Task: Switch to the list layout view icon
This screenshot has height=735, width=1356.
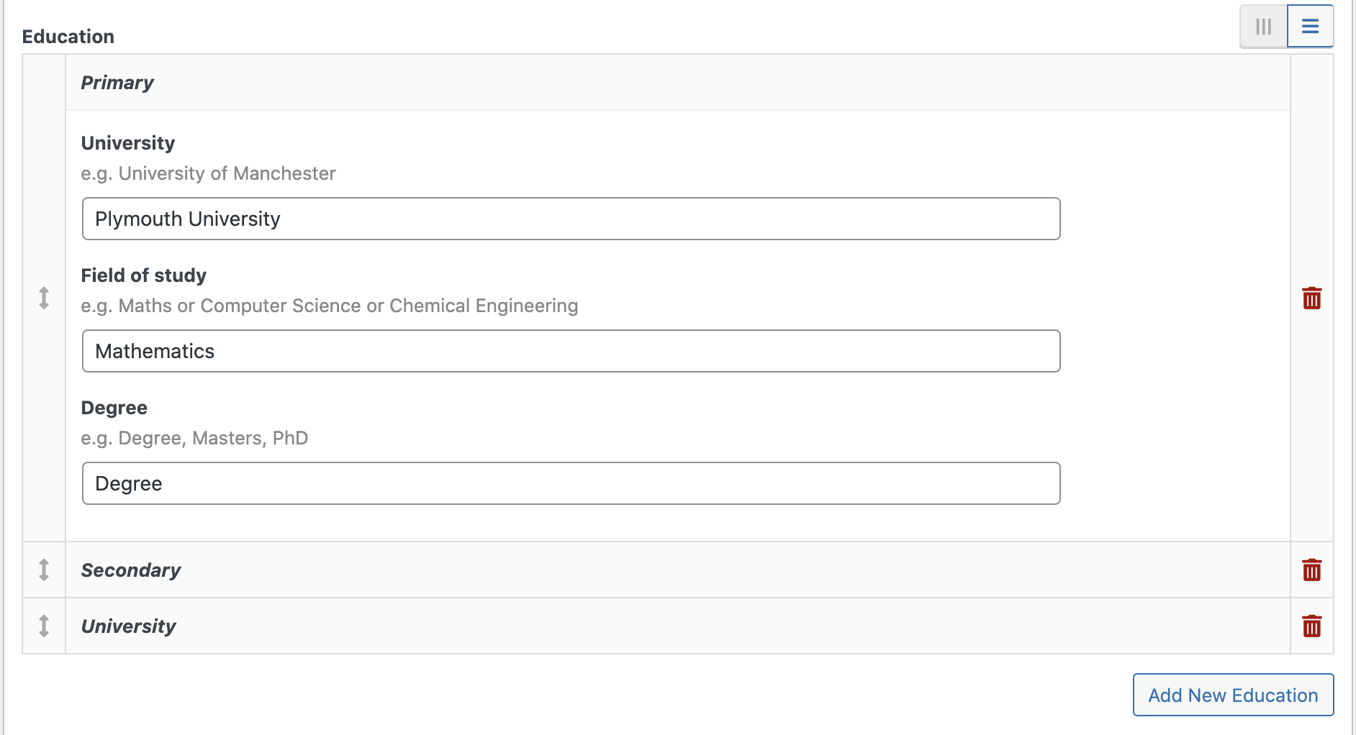Action: 1310,27
